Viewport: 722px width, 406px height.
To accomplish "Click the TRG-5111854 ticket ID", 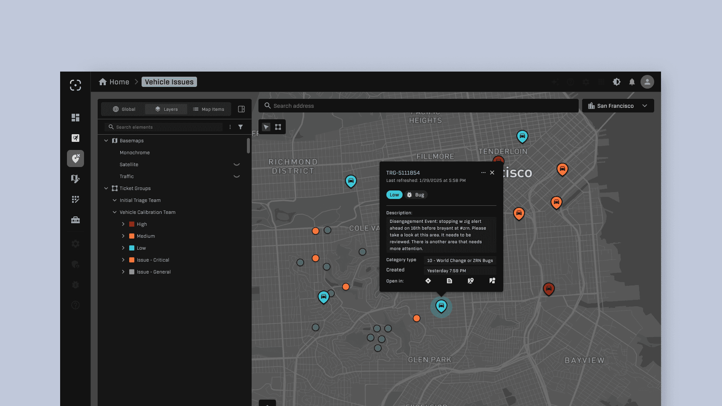I will pos(403,173).
